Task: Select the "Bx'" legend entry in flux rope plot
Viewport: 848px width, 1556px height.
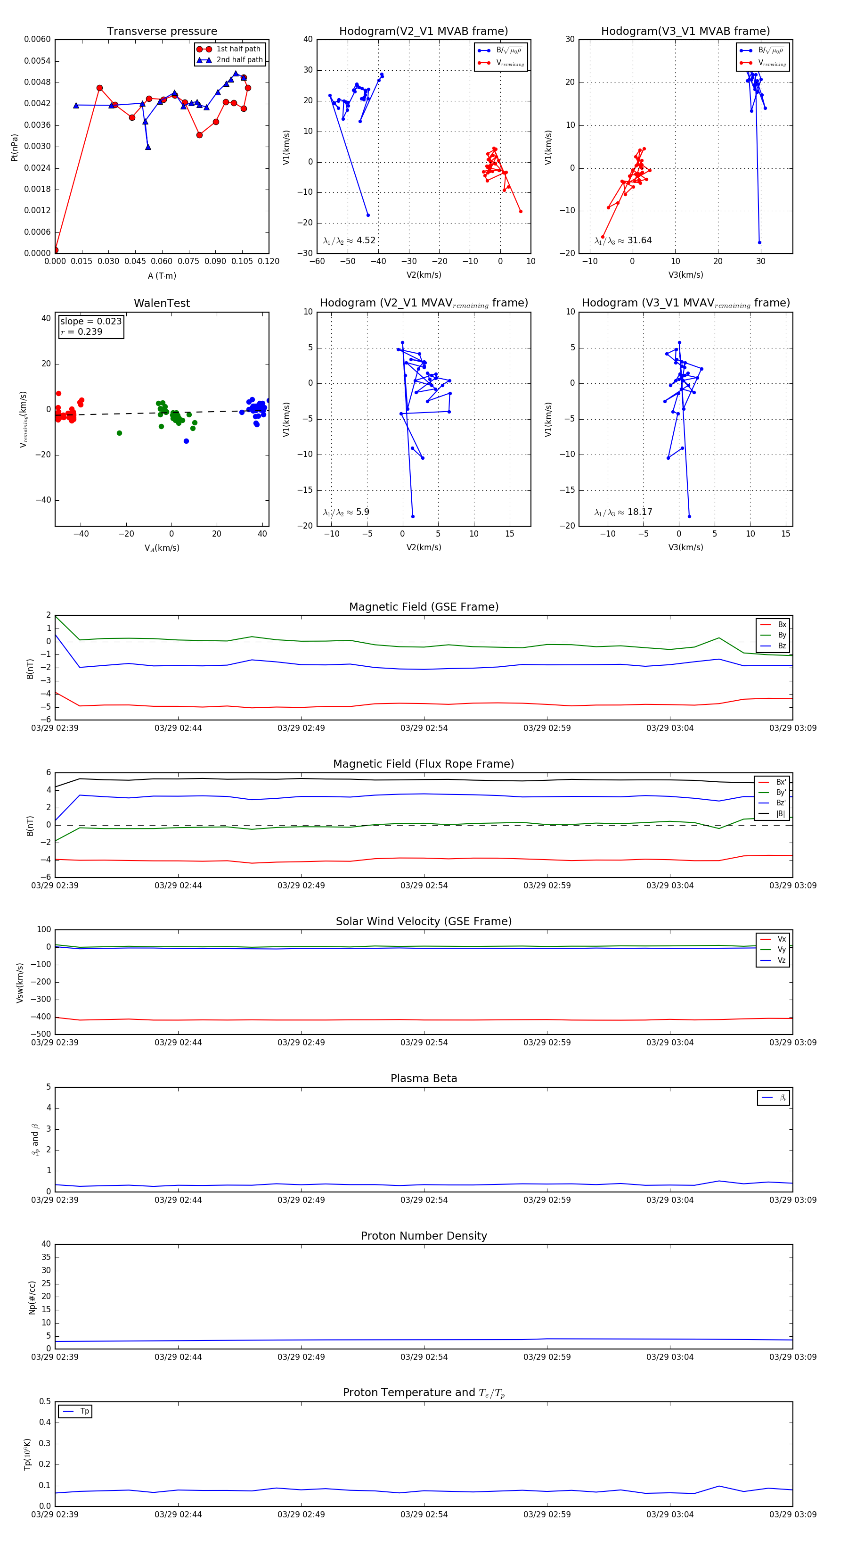Action: [x=773, y=782]
